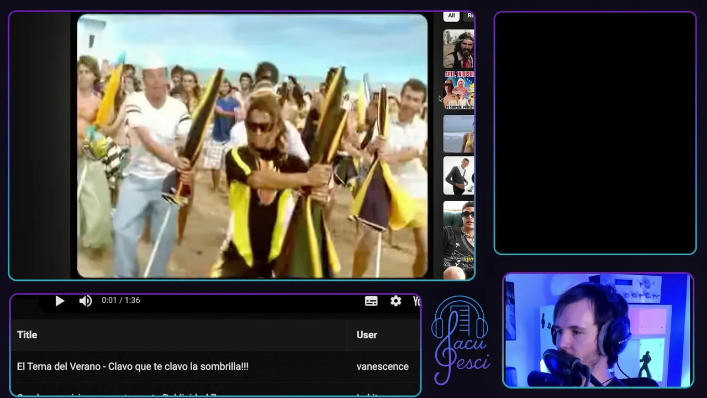Select 'El Tema del Verano' song row
The image size is (707, 398).
(x=215, y=366)
